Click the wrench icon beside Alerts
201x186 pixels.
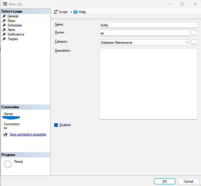[4, 30]
